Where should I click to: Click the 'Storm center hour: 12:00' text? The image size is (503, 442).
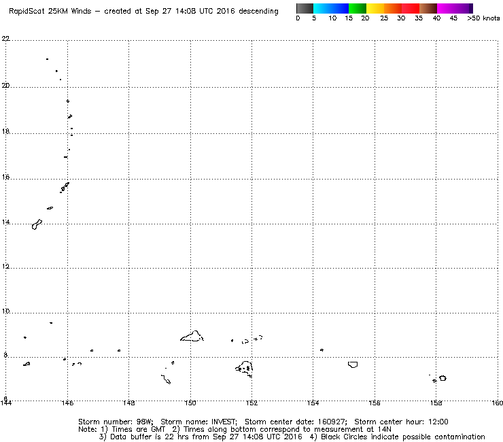point(401,422)
